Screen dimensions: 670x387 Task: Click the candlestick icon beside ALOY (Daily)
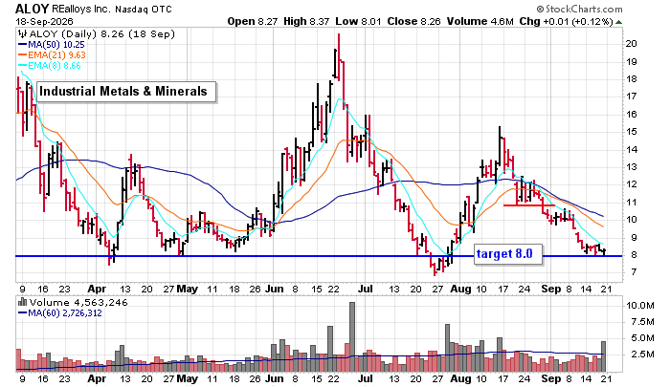(22, 33)
